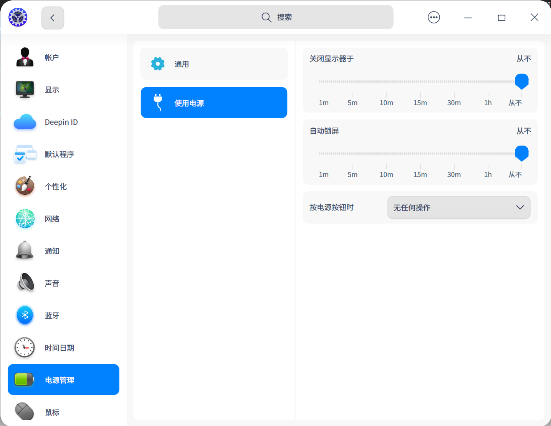Minimize the control center window
The image size is (551, 426).
(468, 18)
